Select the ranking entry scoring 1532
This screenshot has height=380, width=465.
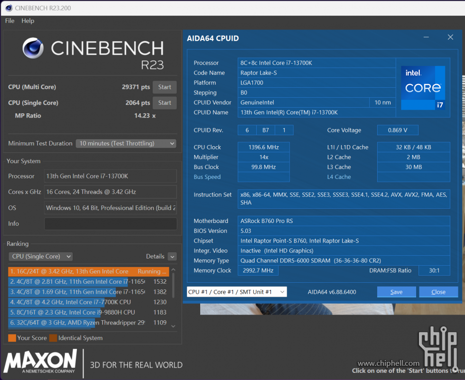pyautogui.click(x=89, y=282)
